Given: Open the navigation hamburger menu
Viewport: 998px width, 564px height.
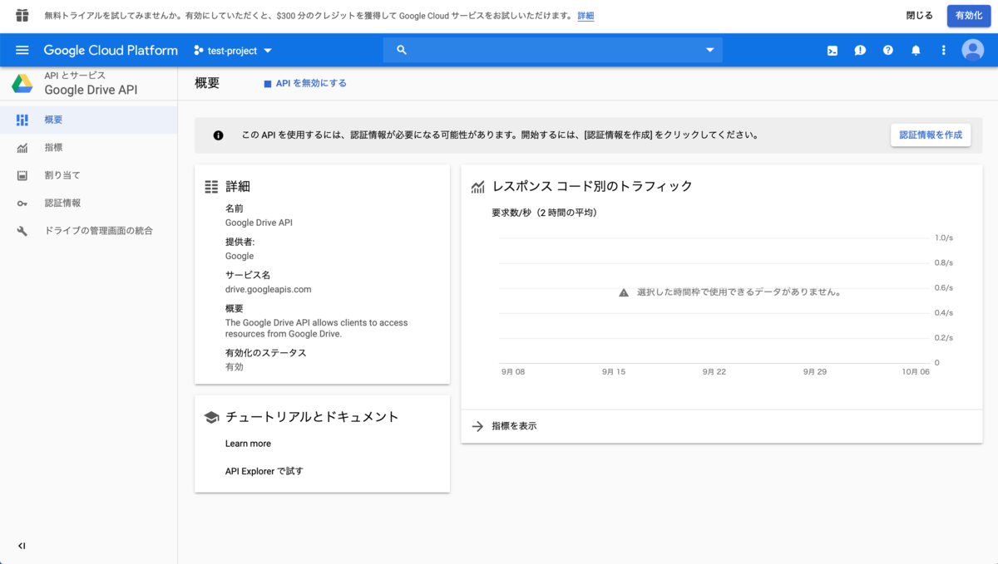Looking at the screenshot, I should pos(22,50).
